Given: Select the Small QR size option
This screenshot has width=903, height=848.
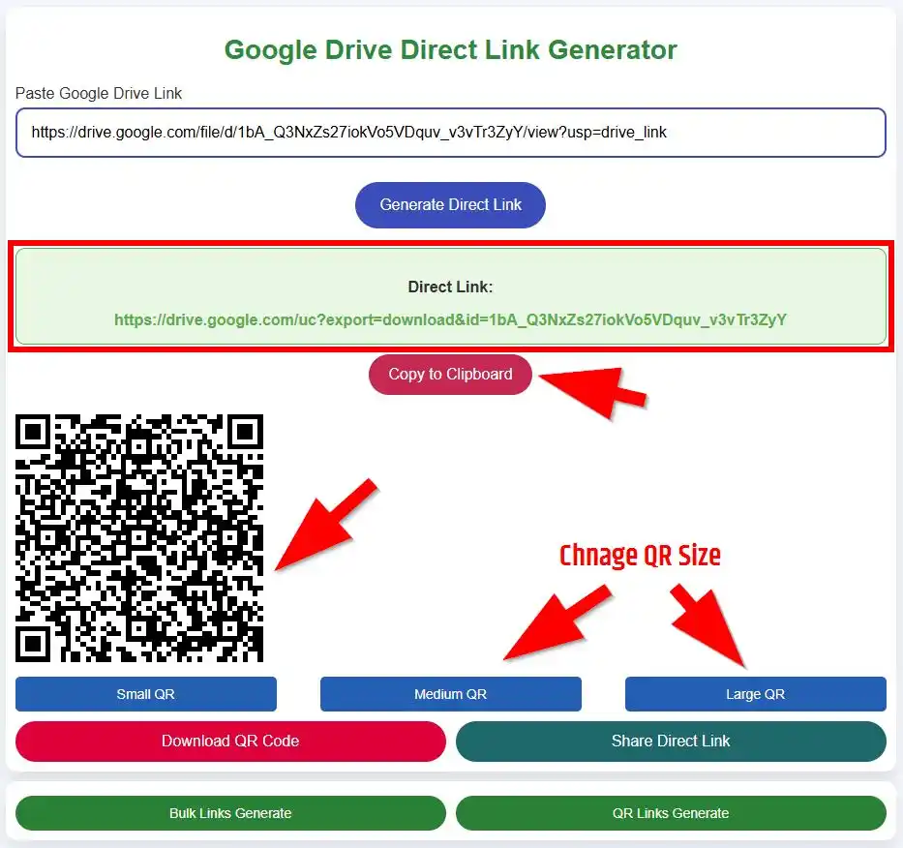Looking at the screenshot, I should 145,693.
